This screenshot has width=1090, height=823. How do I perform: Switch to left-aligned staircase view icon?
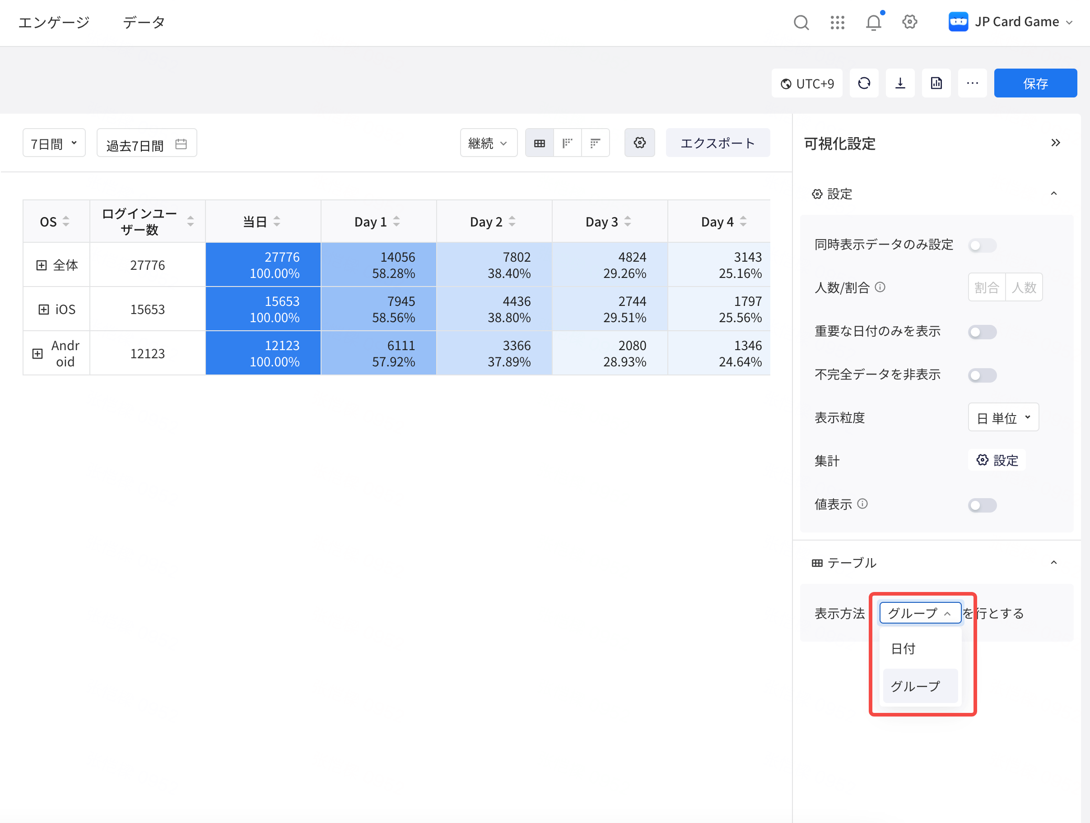[568, 143]
